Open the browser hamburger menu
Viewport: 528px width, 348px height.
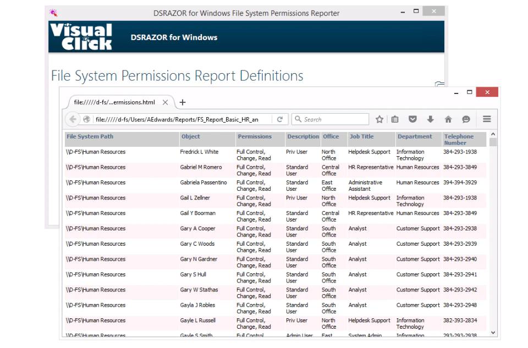coord(487,119)
